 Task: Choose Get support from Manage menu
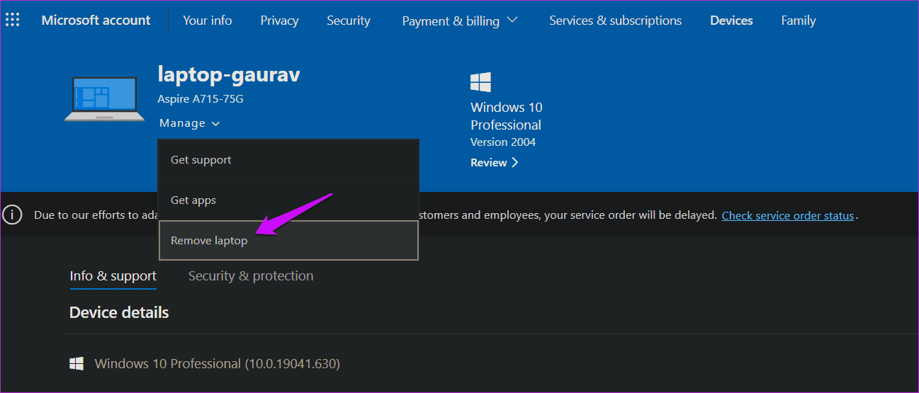pyautogui.click(x=288, y=160)
